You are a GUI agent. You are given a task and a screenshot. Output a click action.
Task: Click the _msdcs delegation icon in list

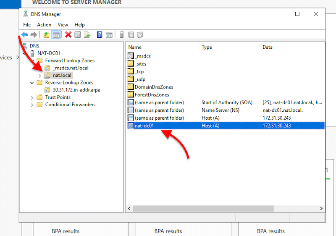click(x=131, y=56)
